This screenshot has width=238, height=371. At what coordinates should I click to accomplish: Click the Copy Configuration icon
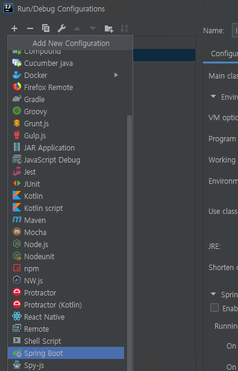pyautogui.click(x=46, y=28)
